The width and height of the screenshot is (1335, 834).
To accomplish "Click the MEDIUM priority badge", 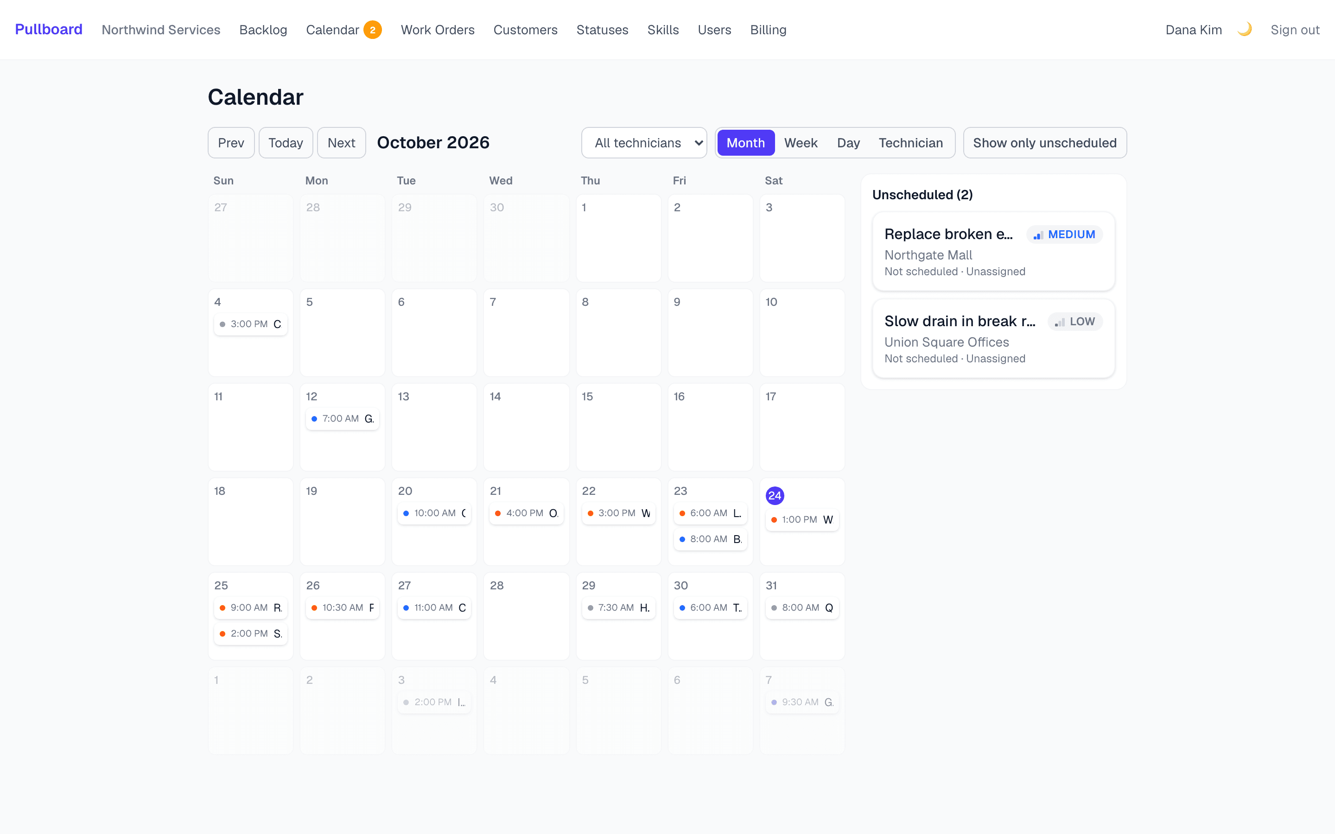I will (1064, 234).
